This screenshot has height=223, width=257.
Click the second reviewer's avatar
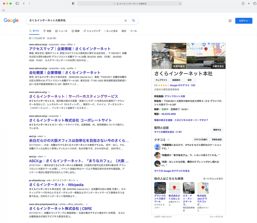coord(158,155)
